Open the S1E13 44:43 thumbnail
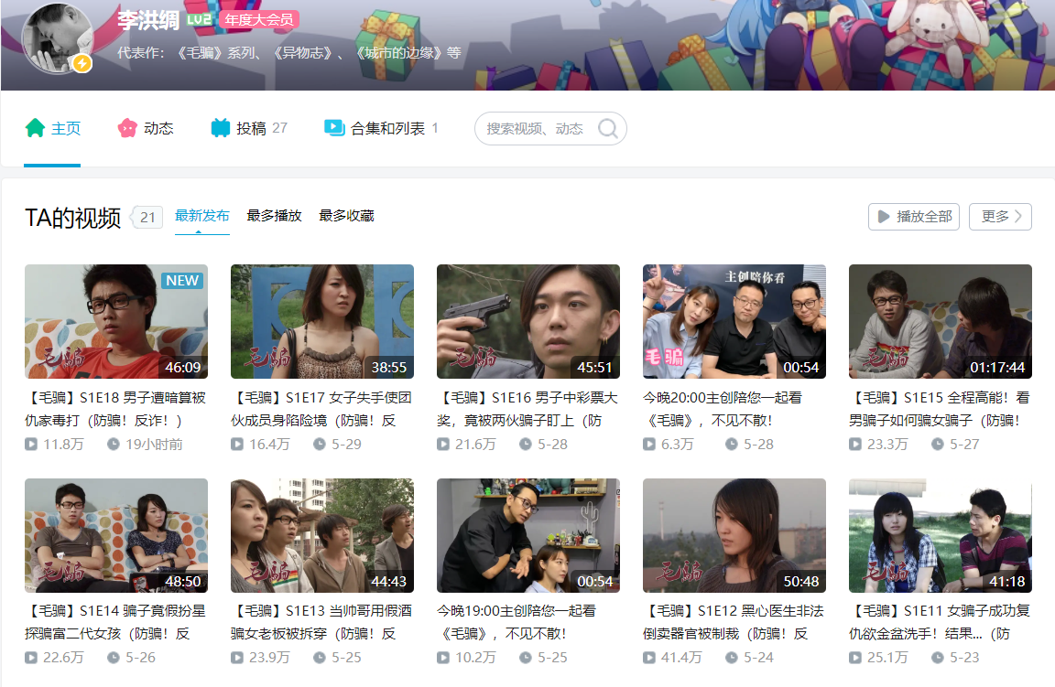This screenshot has width=1055, height=687. [322, 535]
